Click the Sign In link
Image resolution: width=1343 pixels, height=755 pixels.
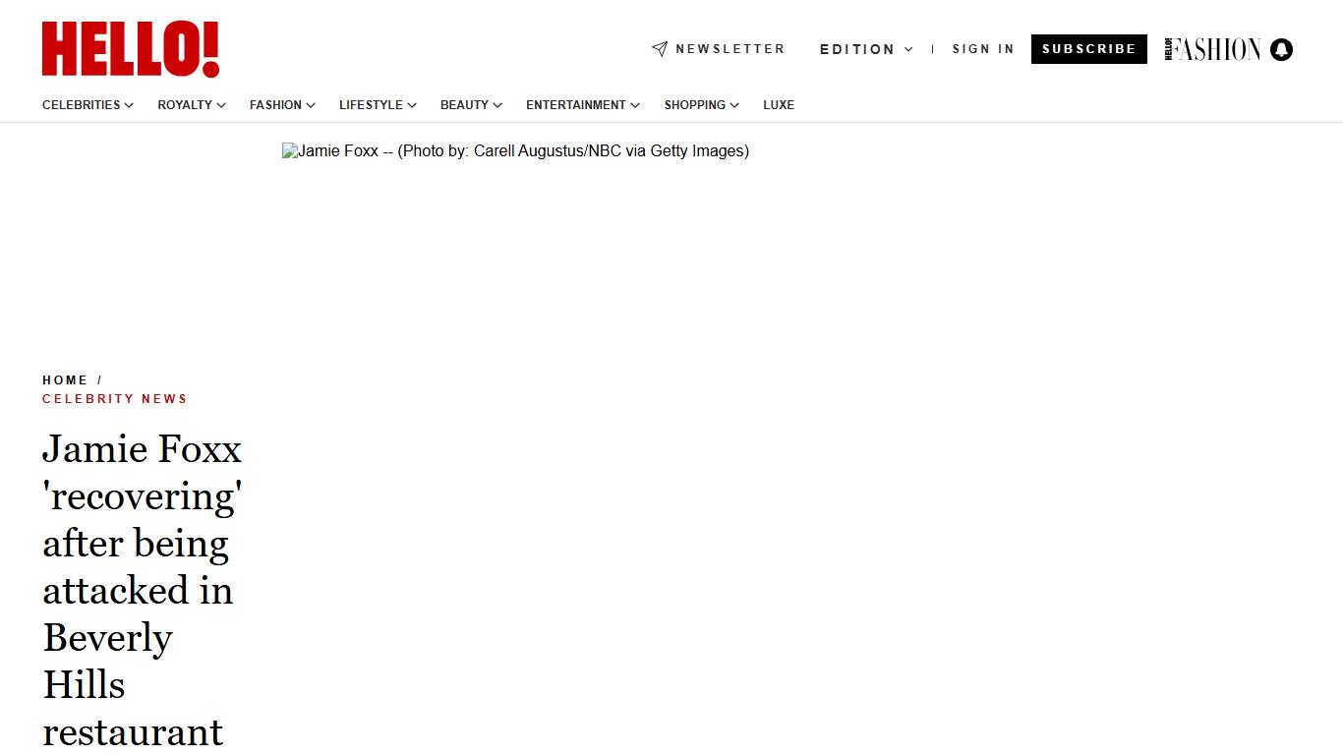tap(982, 49)
